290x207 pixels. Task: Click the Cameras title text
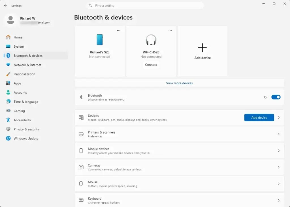coord(94,165)
